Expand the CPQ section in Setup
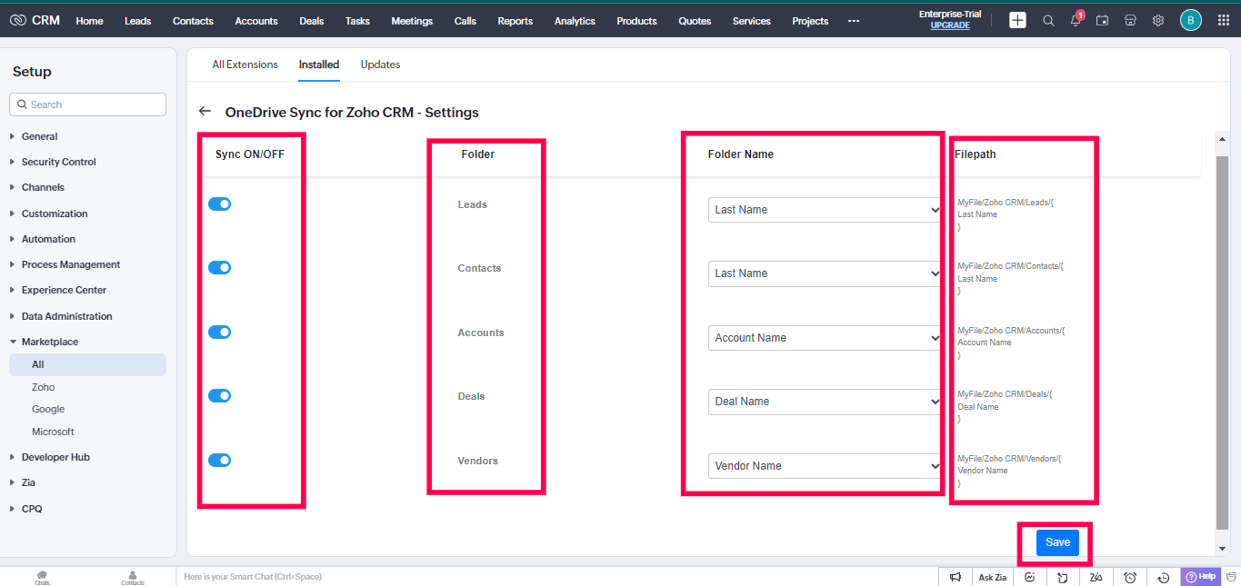The width and height of the screenshot is (1241, 586). [32, 509]
